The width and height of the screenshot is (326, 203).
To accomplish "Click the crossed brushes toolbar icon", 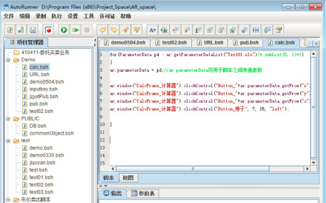I will [x=137, y=30].
